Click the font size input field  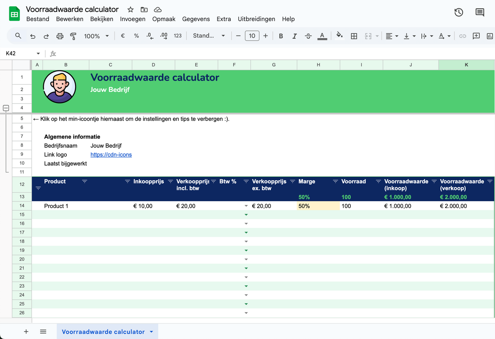tap(252, 36)
